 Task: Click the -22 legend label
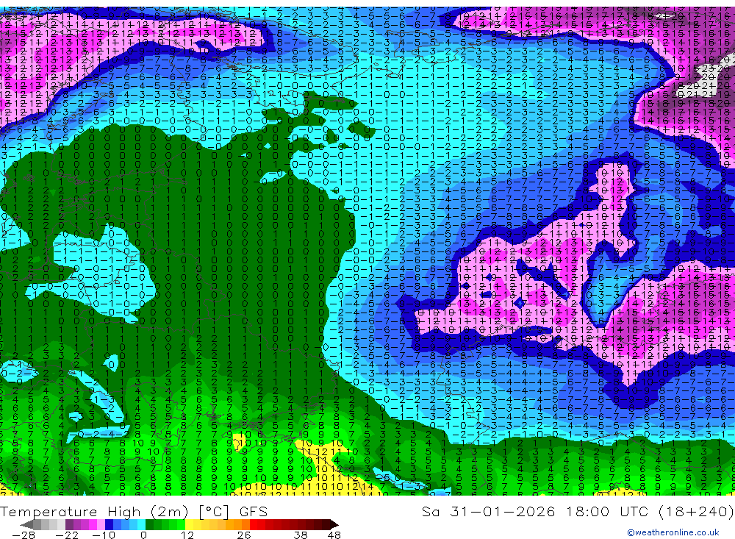[67, 535]
